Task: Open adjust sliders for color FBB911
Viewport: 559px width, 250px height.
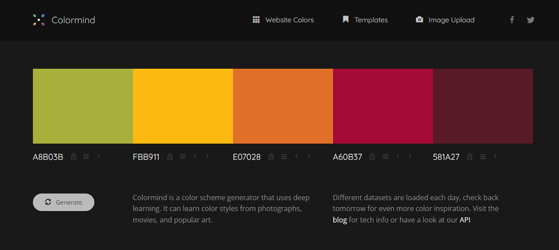Action: pyautogui.click(x=183, y=156)
